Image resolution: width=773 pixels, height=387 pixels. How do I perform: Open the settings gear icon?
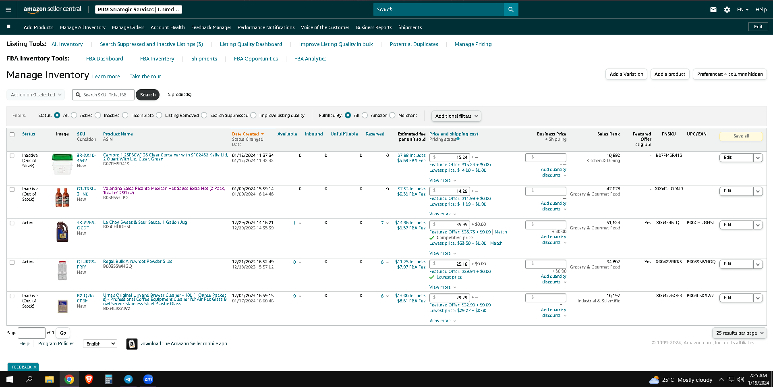(727, 10)
